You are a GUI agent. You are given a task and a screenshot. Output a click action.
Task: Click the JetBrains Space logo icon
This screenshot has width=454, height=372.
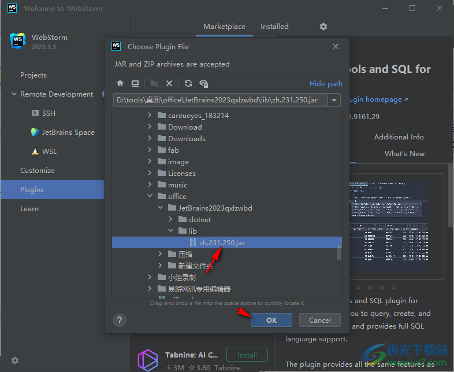35,132
